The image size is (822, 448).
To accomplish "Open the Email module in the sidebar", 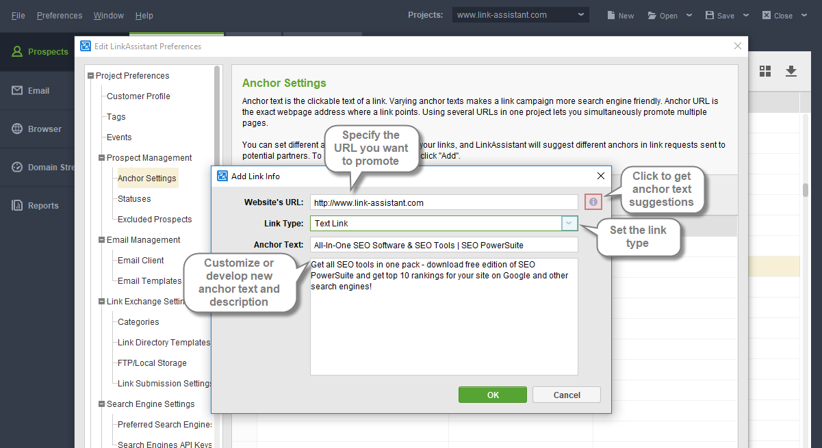I will [37, 90].
